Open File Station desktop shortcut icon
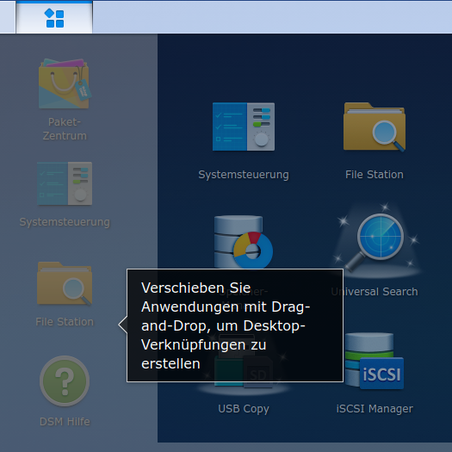The width and height of the screenshot is (452, 452). point(65,283)
